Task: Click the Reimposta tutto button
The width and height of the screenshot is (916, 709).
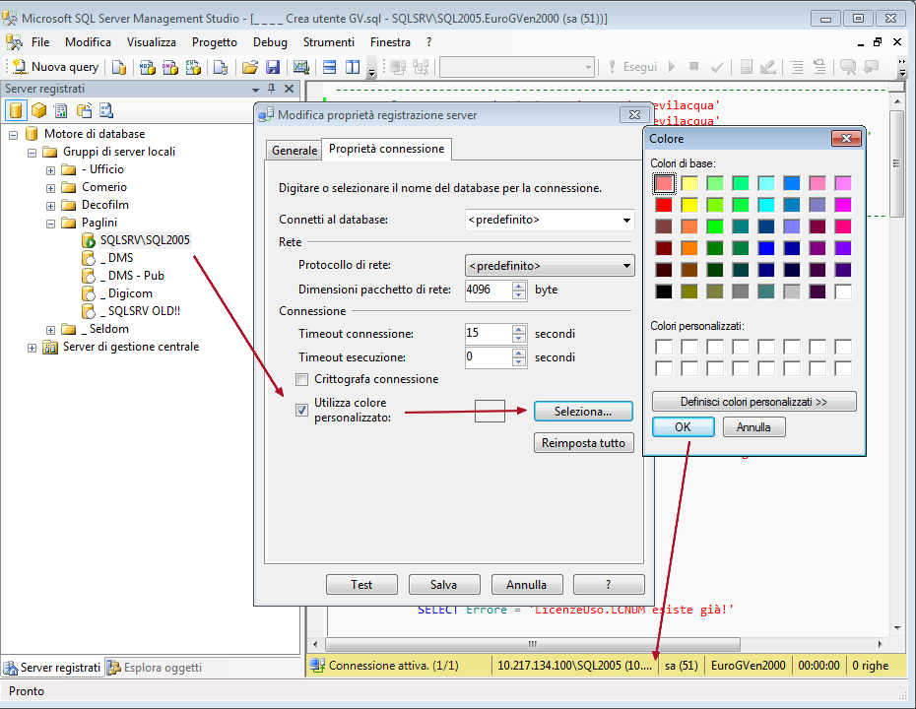Action: (584, 443)
